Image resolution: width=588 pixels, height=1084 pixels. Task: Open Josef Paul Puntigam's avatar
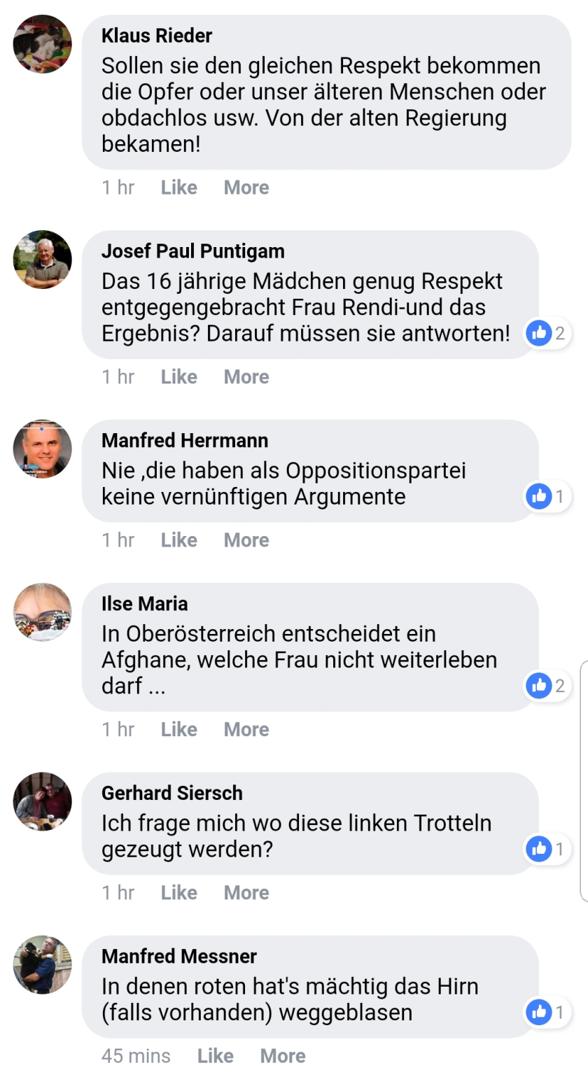coord(43,260)
